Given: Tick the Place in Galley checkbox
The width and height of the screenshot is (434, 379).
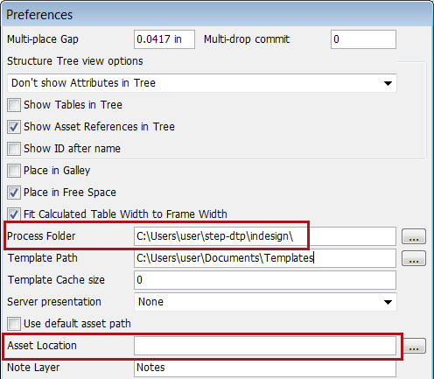Looking at the screenshot, I should [14, 171].
